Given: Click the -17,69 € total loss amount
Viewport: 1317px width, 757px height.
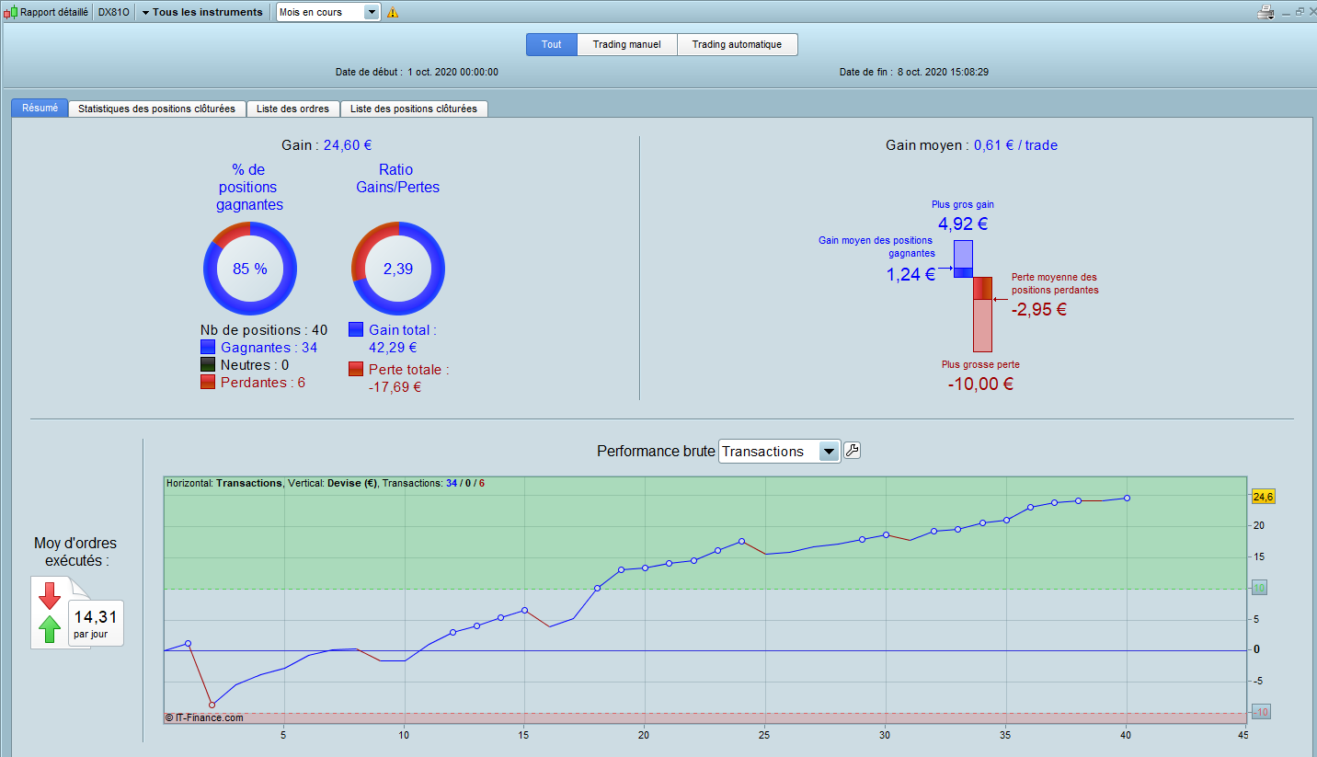Looking at the screenshot, I should (x=395, y=387).
